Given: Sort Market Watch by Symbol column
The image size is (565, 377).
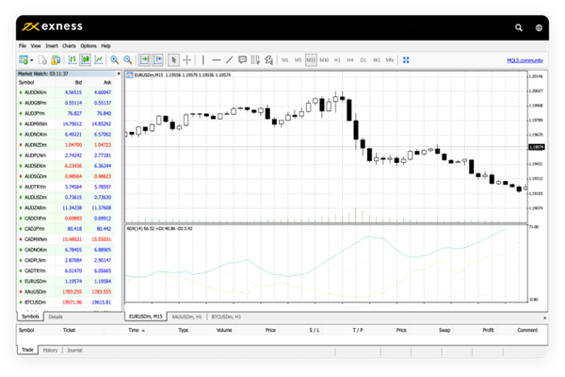Looking at the screenshot, I should pyautogui.click(x=26, y=83).
